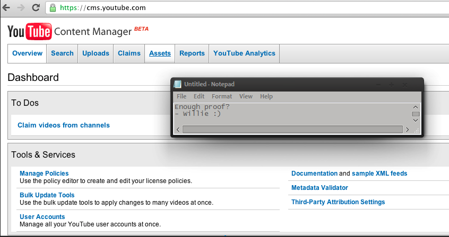Open the sample XML feeds link
This screenshot has width=449, height=237.
coord(379,174)
